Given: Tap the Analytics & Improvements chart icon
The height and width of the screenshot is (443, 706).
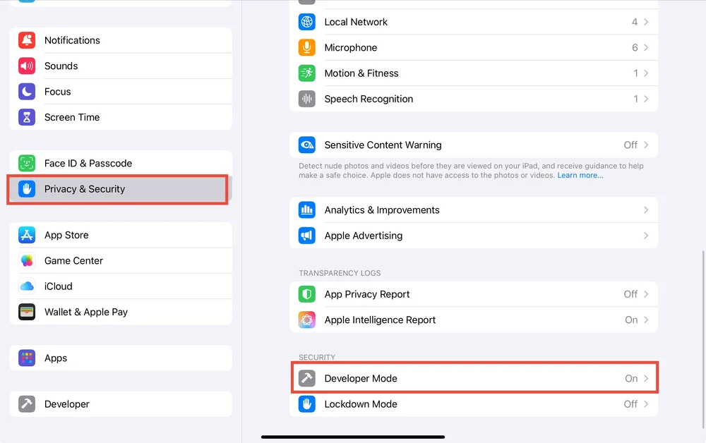Looking at the screenshot, I should 307,210.
